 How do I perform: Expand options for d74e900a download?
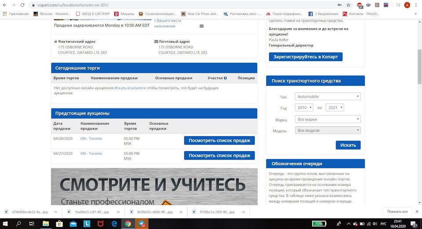(x=56, y=212)
